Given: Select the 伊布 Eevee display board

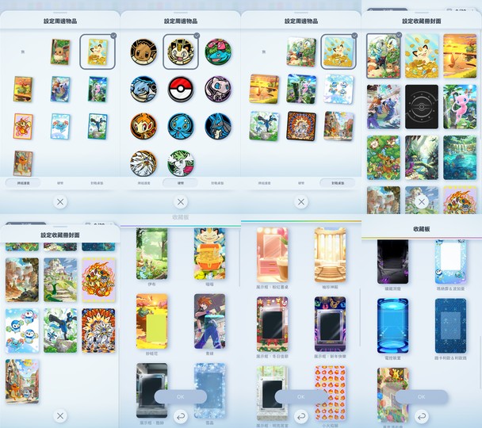Looking at the screenshot, I should click(x=152, y=254).
